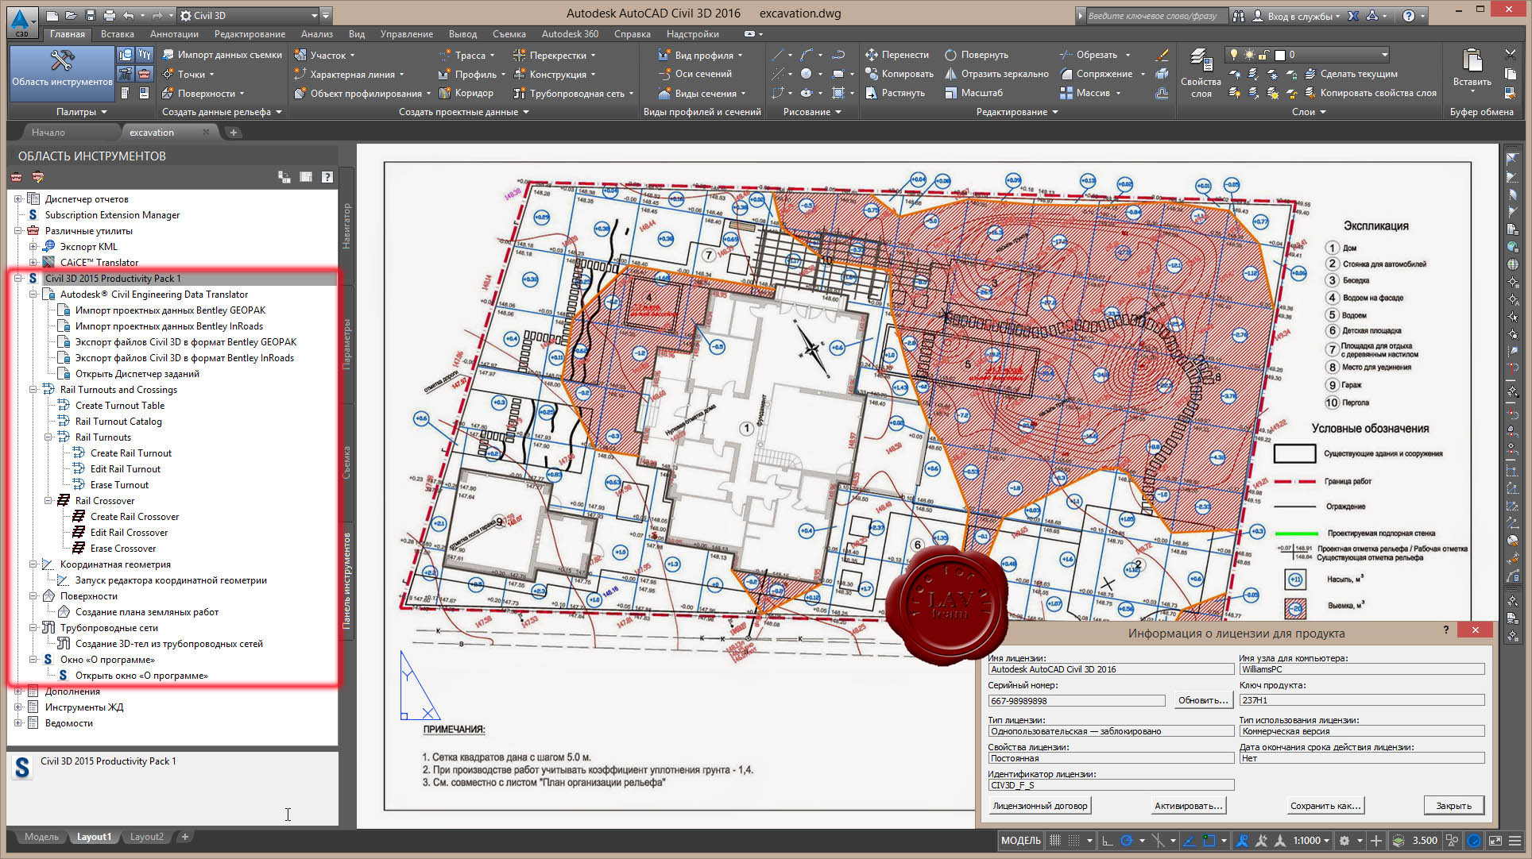The height and width of the screenshot is (859, 1532).
Task: Select the Коридор corridor tool
Action: tap(466, 93)
